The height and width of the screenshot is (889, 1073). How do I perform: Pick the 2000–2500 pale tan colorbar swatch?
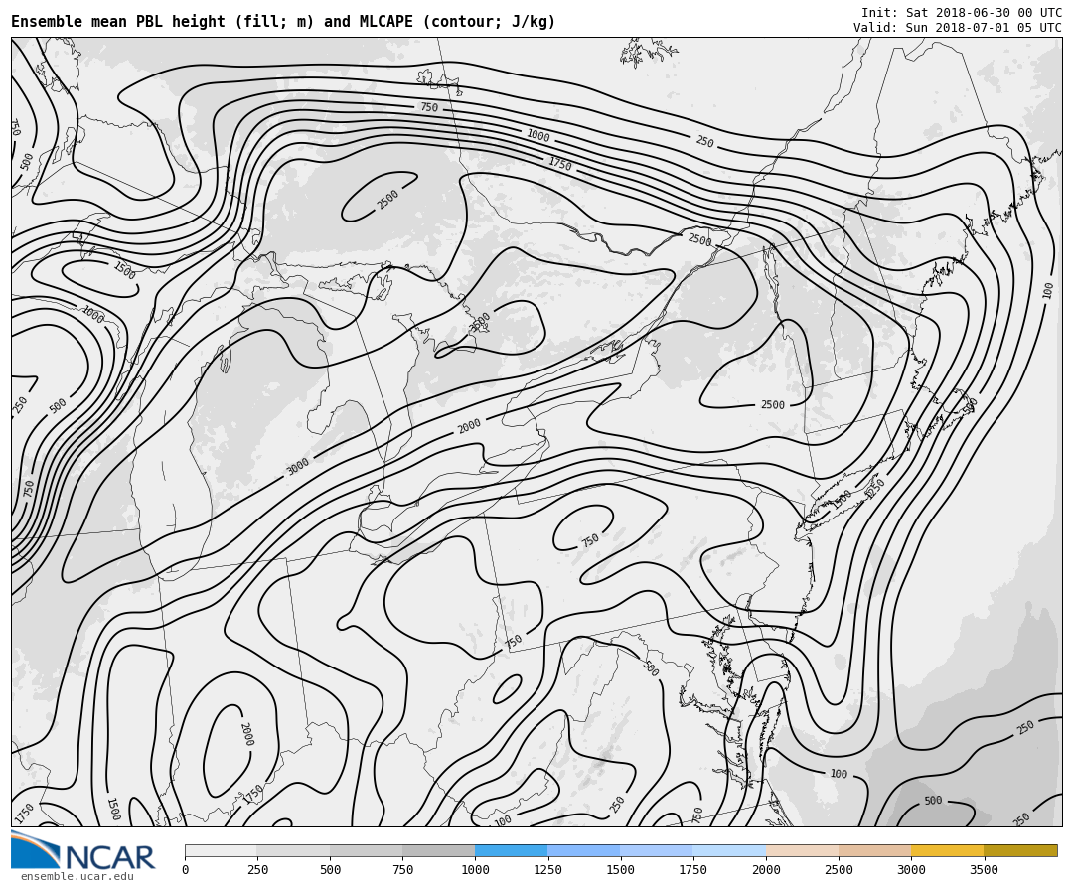[x=802, y=850]
